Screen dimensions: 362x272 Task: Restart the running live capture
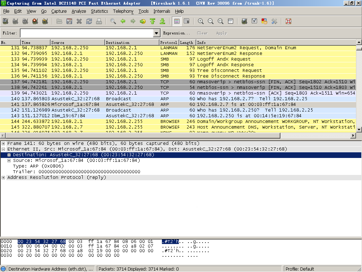45,21
